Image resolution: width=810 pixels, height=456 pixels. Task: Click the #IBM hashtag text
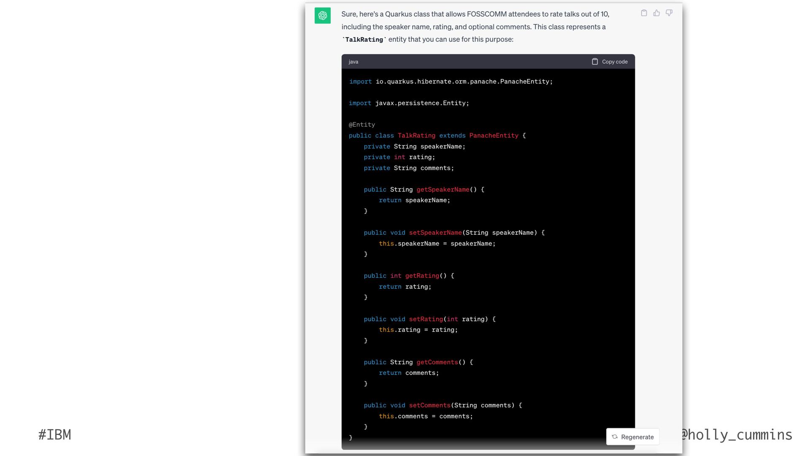click(54, 435)
